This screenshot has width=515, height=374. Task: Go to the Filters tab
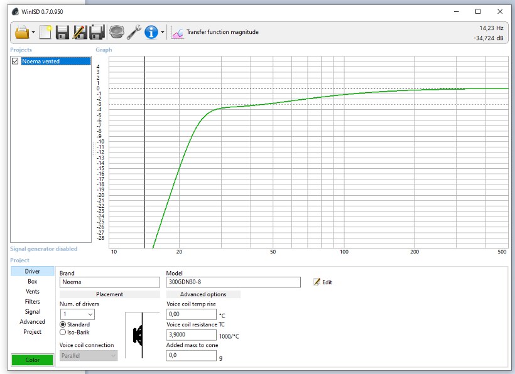pos(33,302)
